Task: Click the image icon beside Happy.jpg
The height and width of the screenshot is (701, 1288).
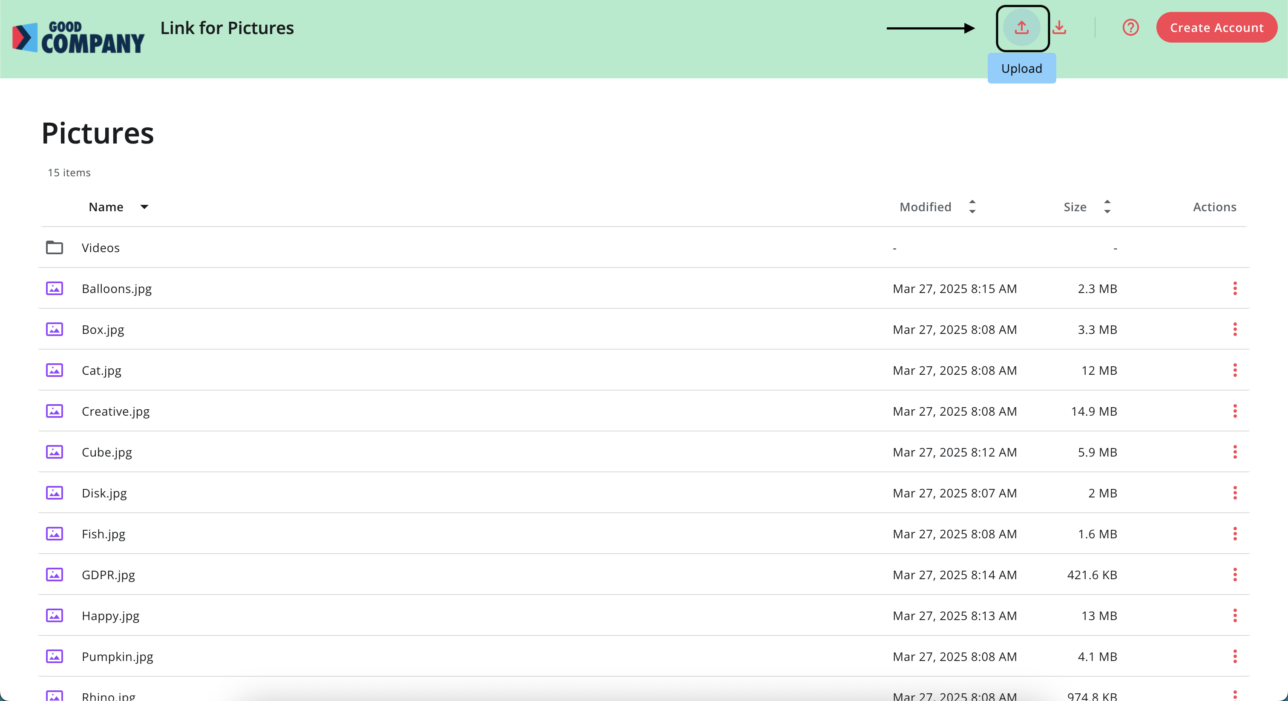Action: point(55,615)
